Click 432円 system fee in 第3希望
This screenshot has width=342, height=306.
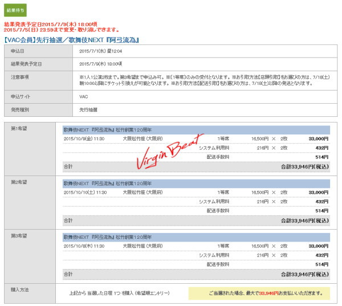[322, 255]
